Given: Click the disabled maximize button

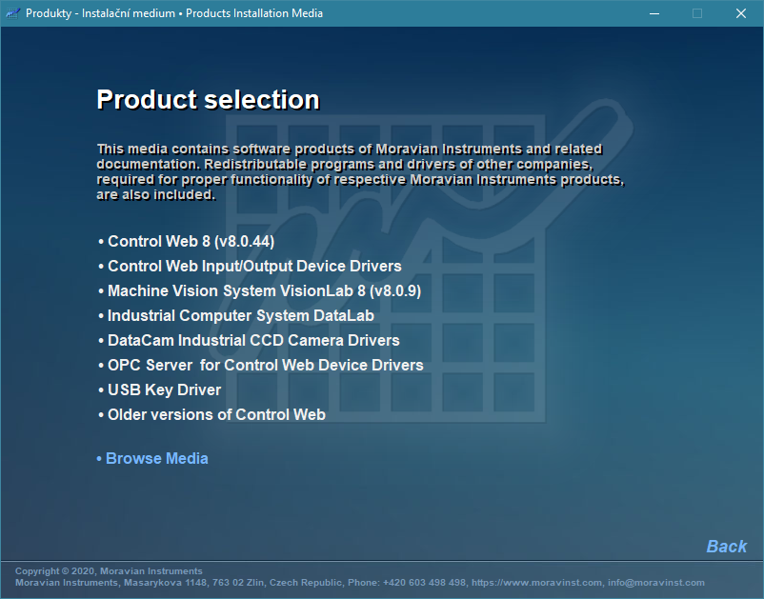Looking at the screenshot, I should click(x=697, y=13).
